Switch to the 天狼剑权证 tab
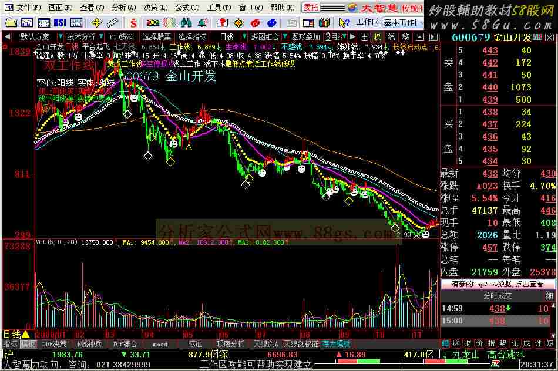Viewport: 558px width, 371px height. 301,344
